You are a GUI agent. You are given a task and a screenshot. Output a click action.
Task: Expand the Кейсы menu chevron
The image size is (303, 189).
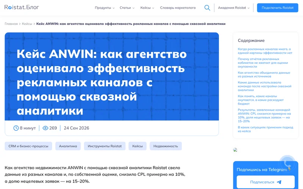(x=153, y=8)
